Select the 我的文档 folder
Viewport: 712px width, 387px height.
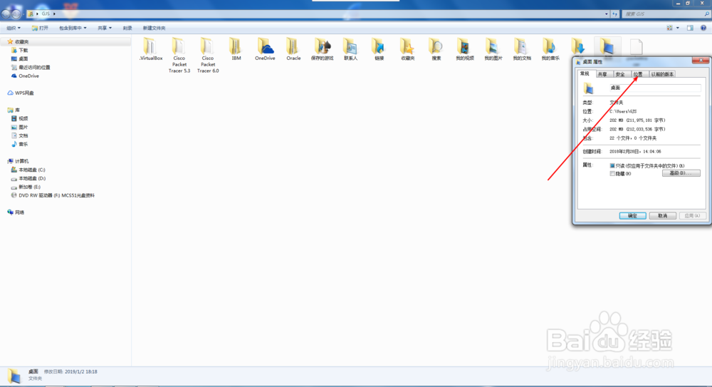(x=522, y=50)
